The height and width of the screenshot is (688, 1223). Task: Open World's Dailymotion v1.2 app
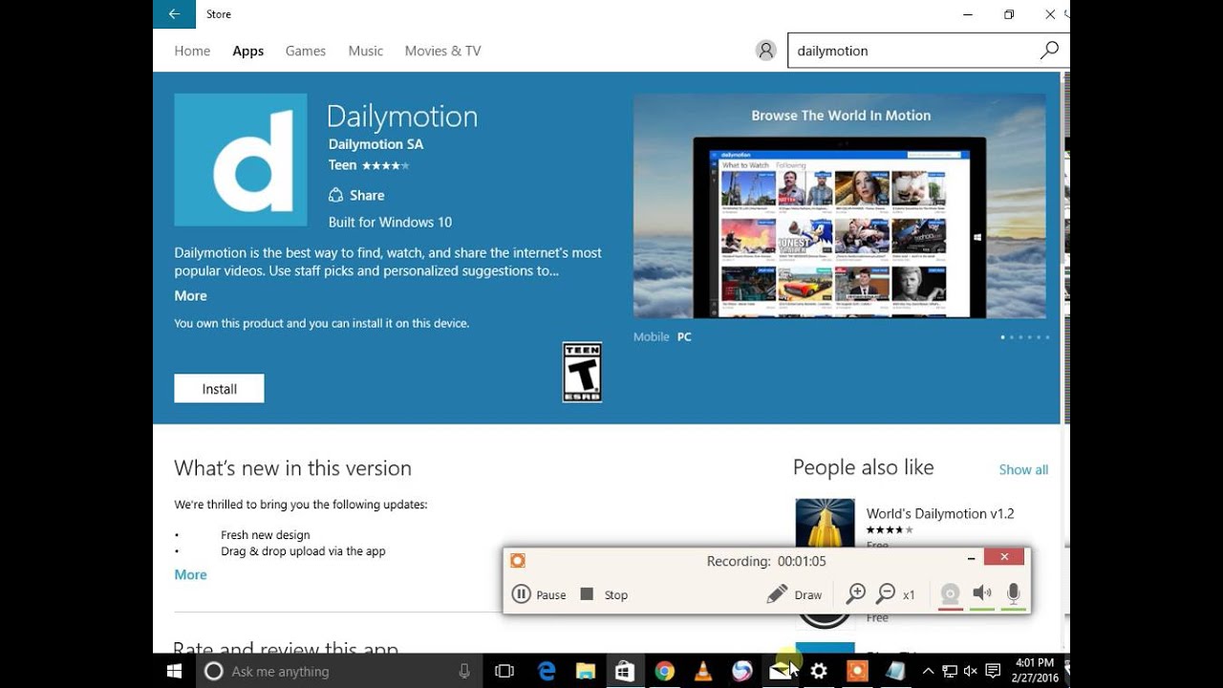[x=940, y=513]
